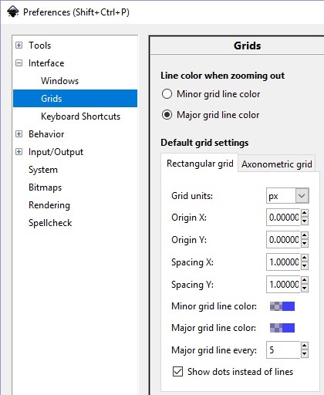Open the Windows preferences page
Screen dimensions: 324x395
(x=59, y=81)
